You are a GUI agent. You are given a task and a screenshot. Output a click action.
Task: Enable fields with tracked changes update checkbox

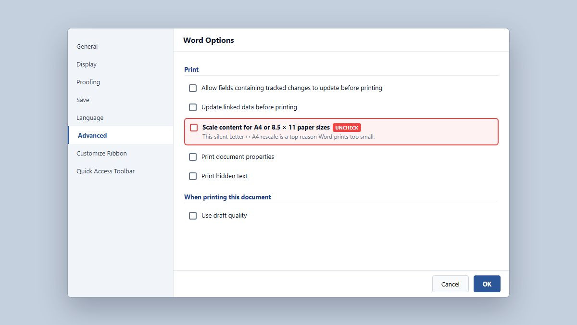pyautogui.click(x=193, y=88)
